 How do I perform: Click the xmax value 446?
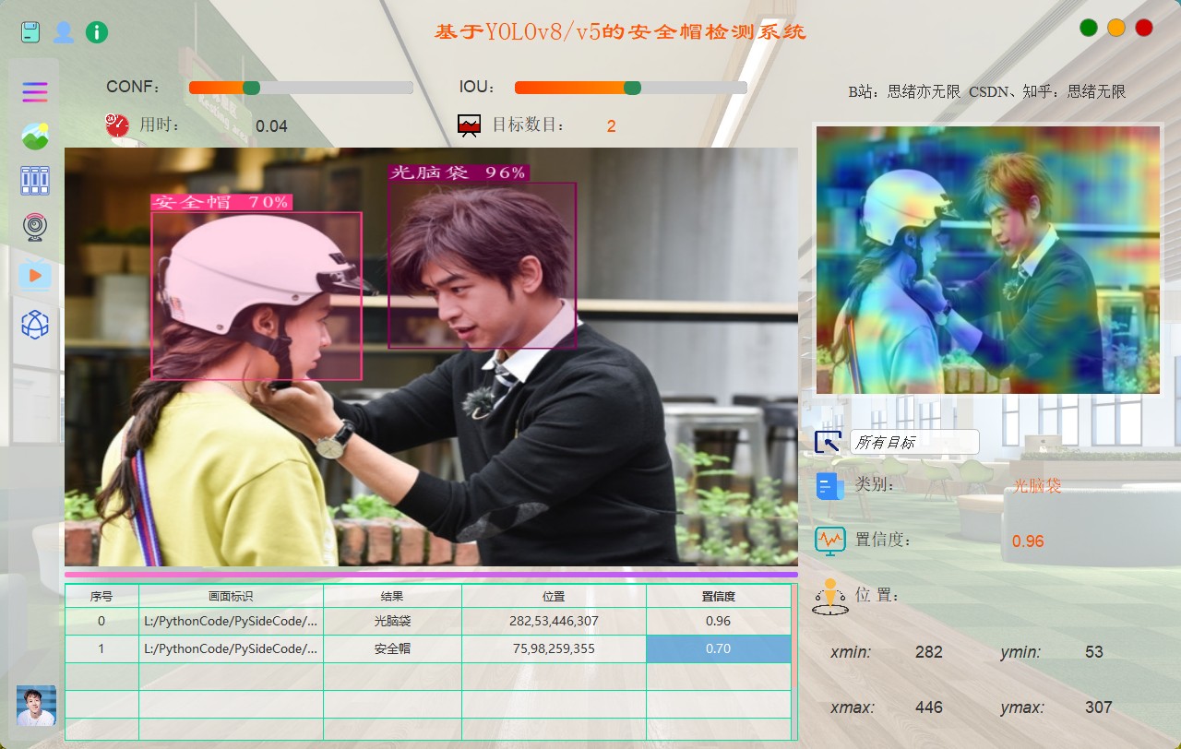coord(929,707)
